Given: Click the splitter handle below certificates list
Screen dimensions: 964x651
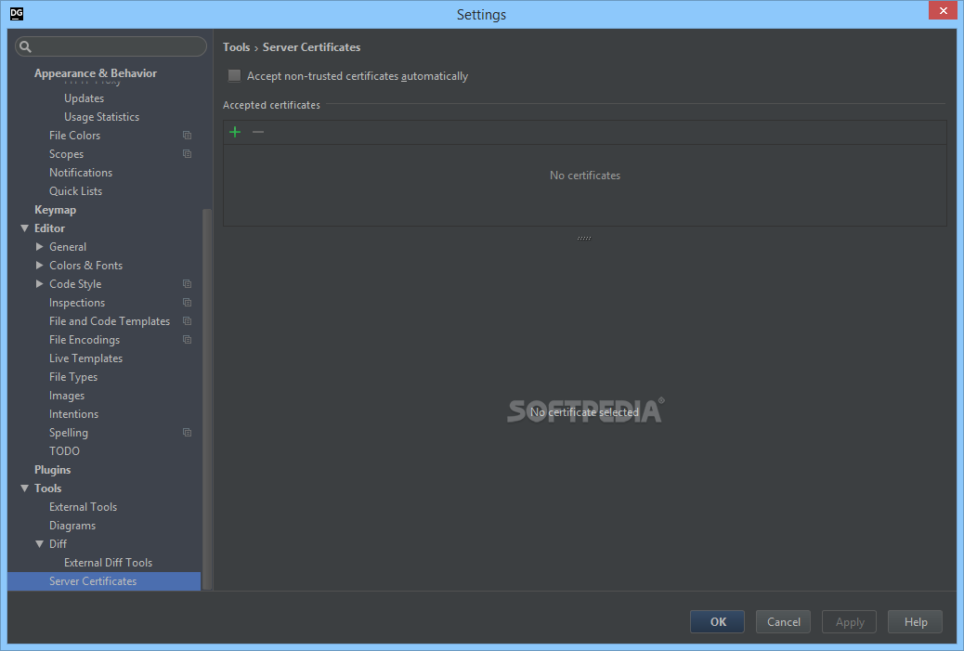Looking at the screenshot, I should [584, 238].
